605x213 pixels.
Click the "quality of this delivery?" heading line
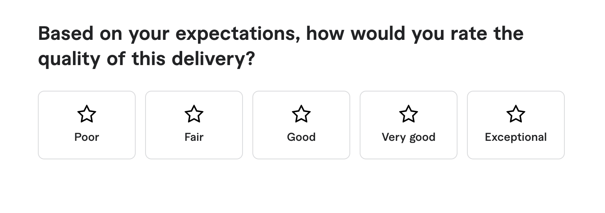coord(146,59)
